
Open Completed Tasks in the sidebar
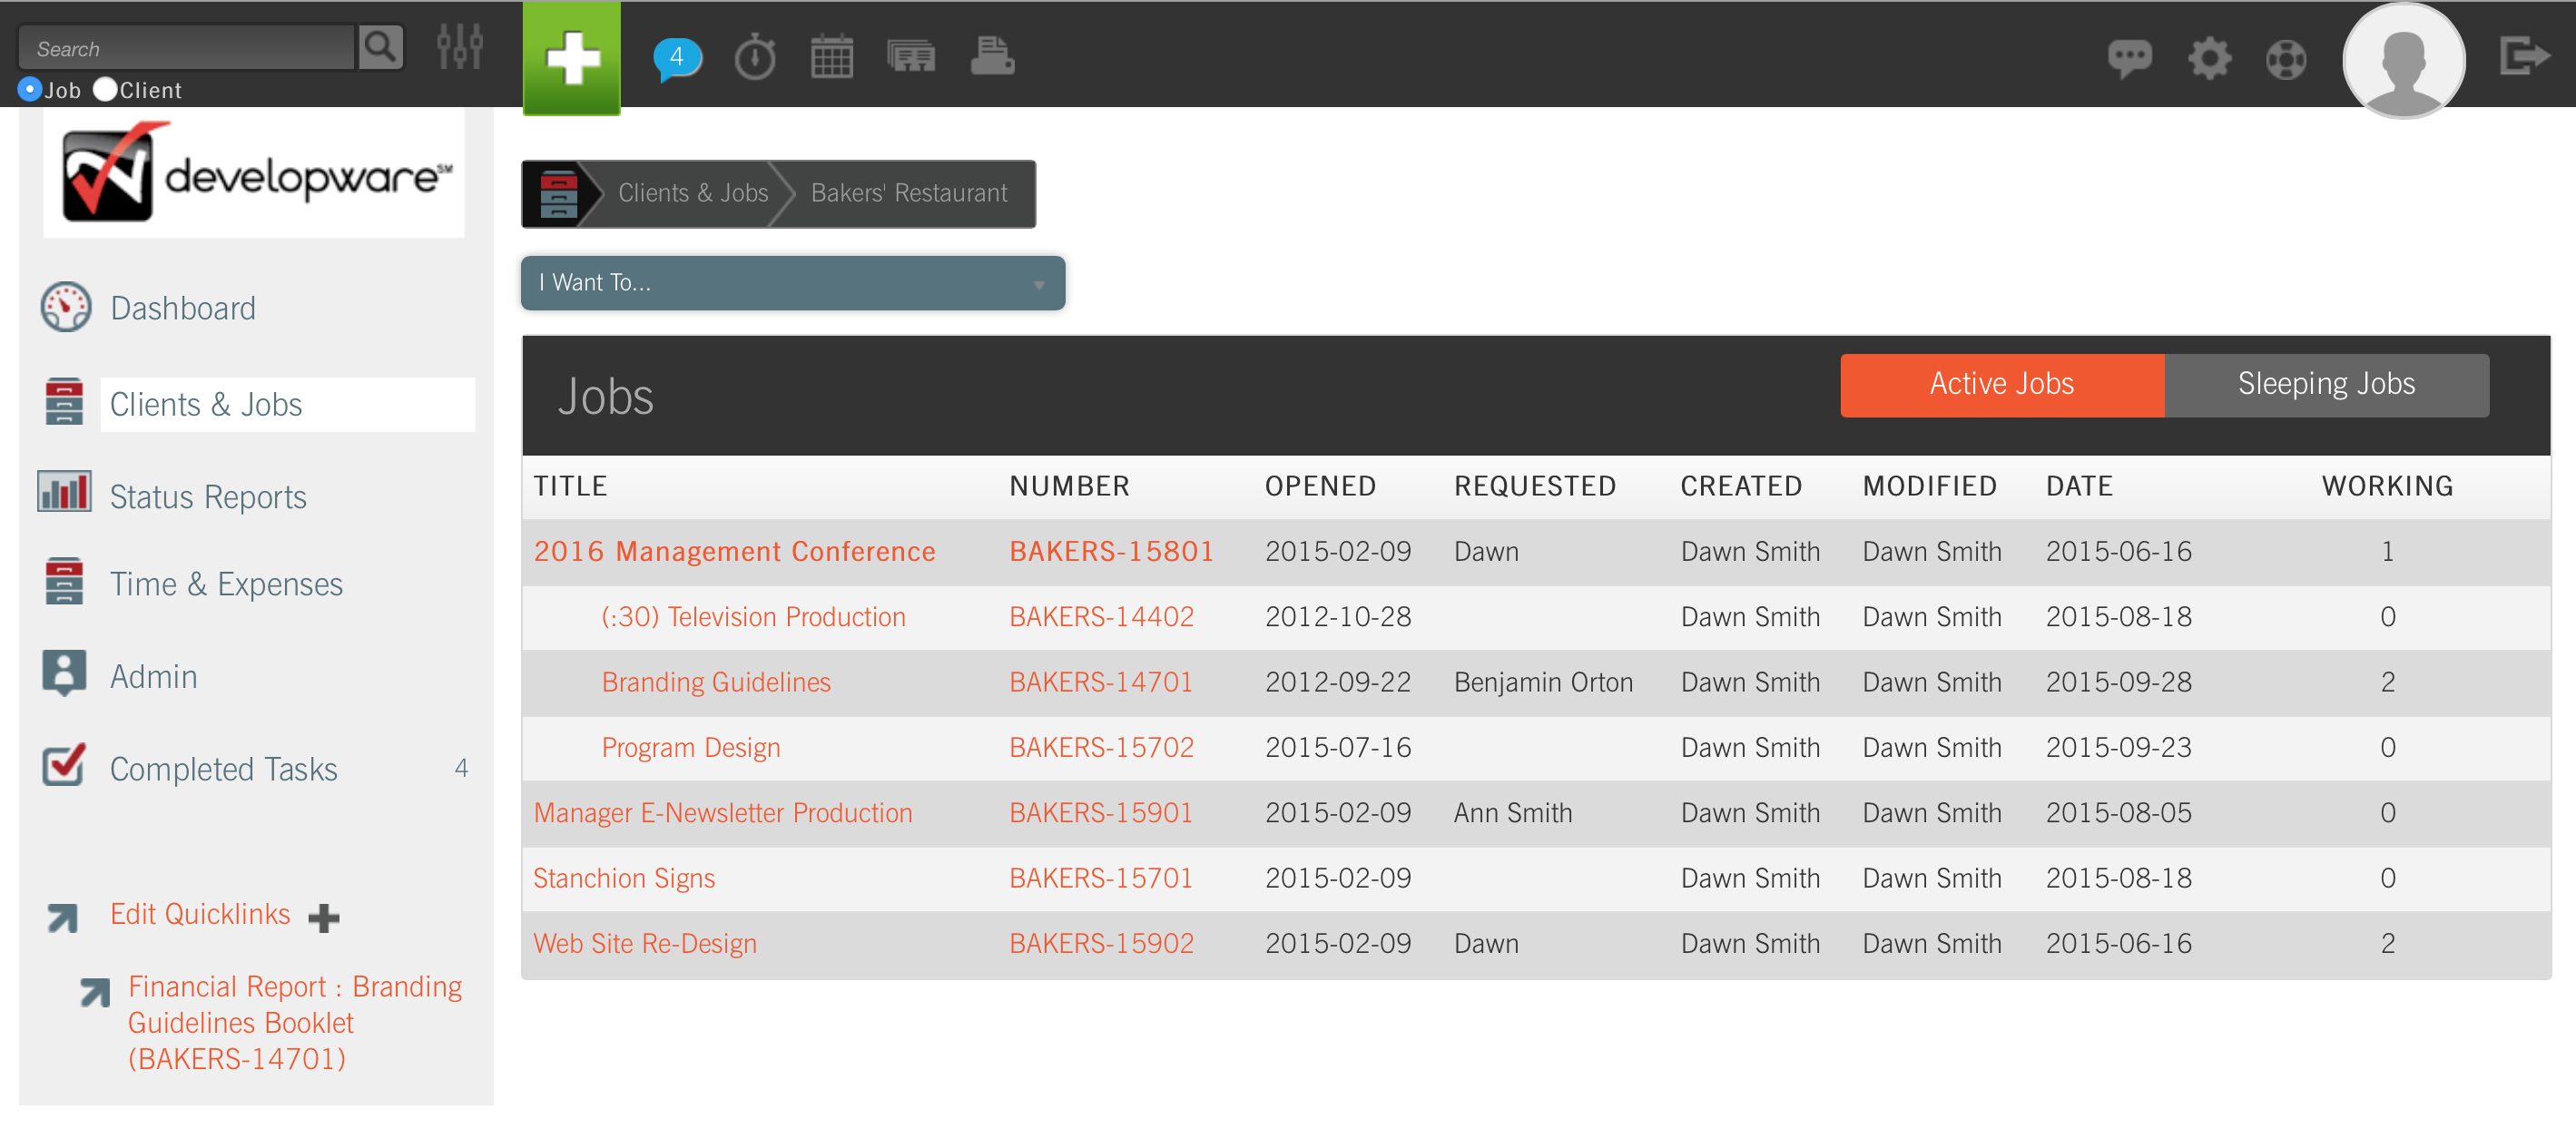[x=224, y=769]
